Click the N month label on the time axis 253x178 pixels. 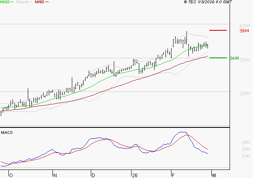click(x=55, y=176)
